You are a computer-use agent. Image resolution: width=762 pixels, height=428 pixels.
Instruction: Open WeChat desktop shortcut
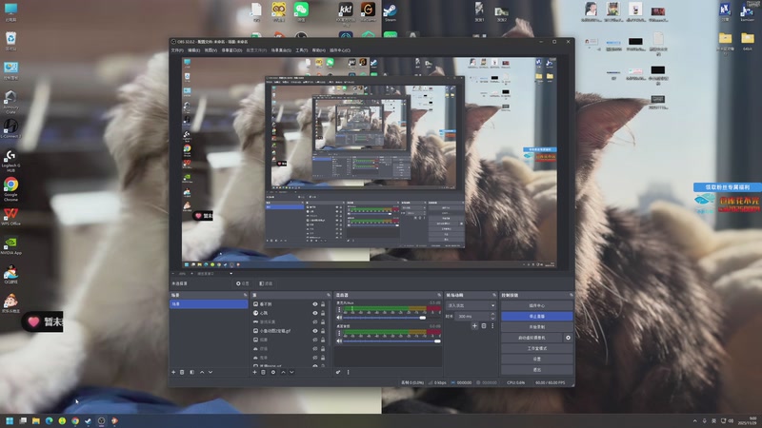pos(301,12)
